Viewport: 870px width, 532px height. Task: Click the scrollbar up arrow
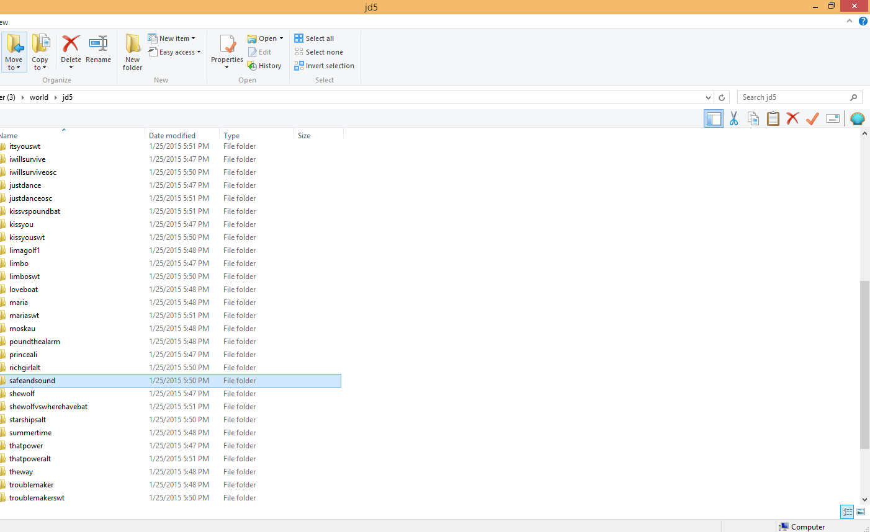click(x=865, y=134)
